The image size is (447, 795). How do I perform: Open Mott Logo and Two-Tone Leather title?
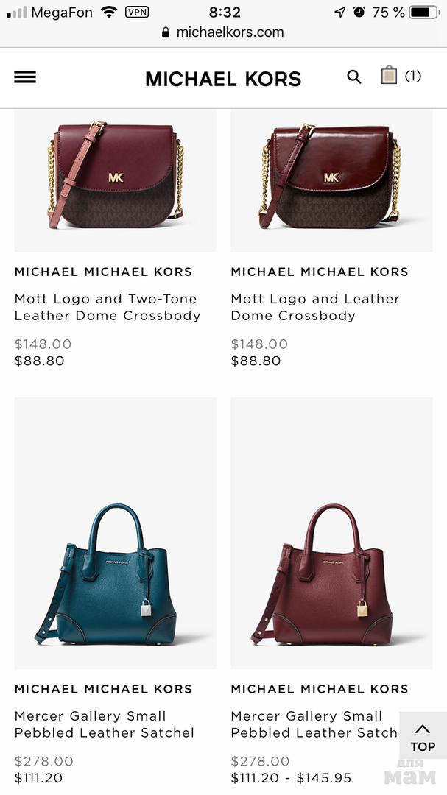[x=108, y=307]
